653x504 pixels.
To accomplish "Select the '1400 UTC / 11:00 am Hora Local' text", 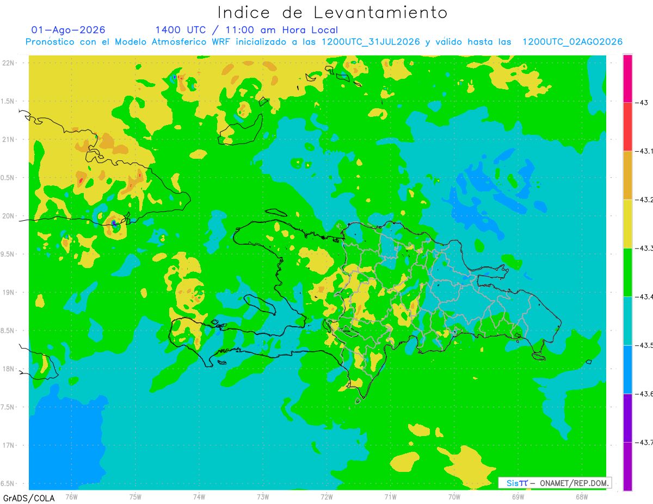I will tap(247, 30).
